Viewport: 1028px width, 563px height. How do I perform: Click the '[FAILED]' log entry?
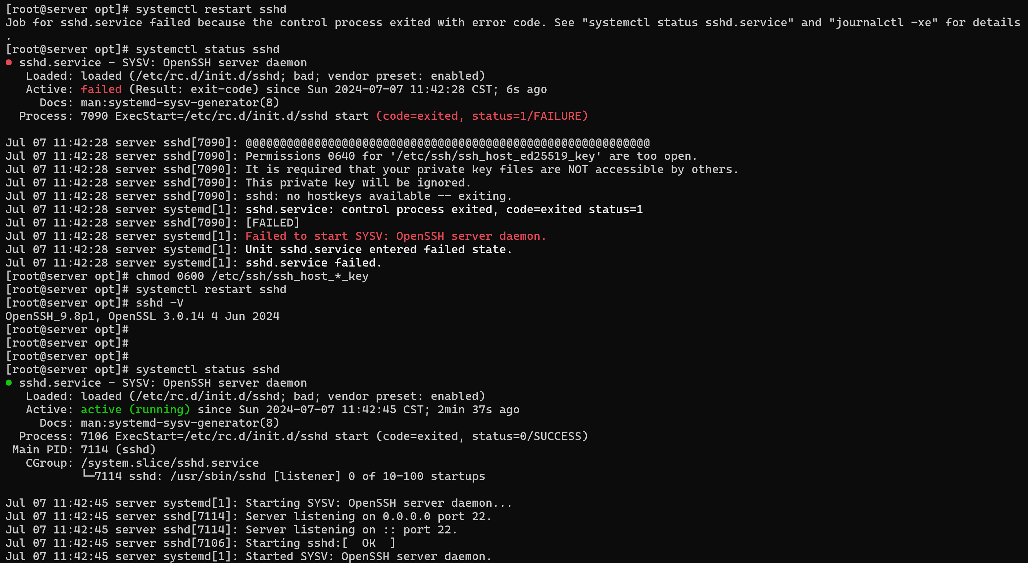coord(272,223)
